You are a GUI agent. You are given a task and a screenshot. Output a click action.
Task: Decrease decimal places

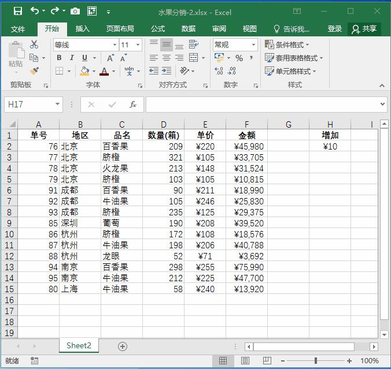(x=232, y=71)
